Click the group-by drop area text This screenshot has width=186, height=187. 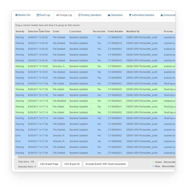pyautogui.click(x=48, y=25)
